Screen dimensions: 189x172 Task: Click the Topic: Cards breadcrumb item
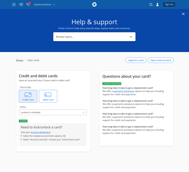pyautogui.click(x=33, y=60)
